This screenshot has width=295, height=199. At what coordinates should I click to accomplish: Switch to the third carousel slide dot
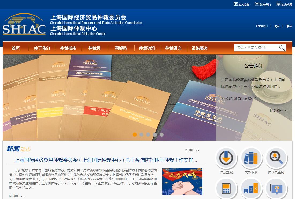[148, 135]
